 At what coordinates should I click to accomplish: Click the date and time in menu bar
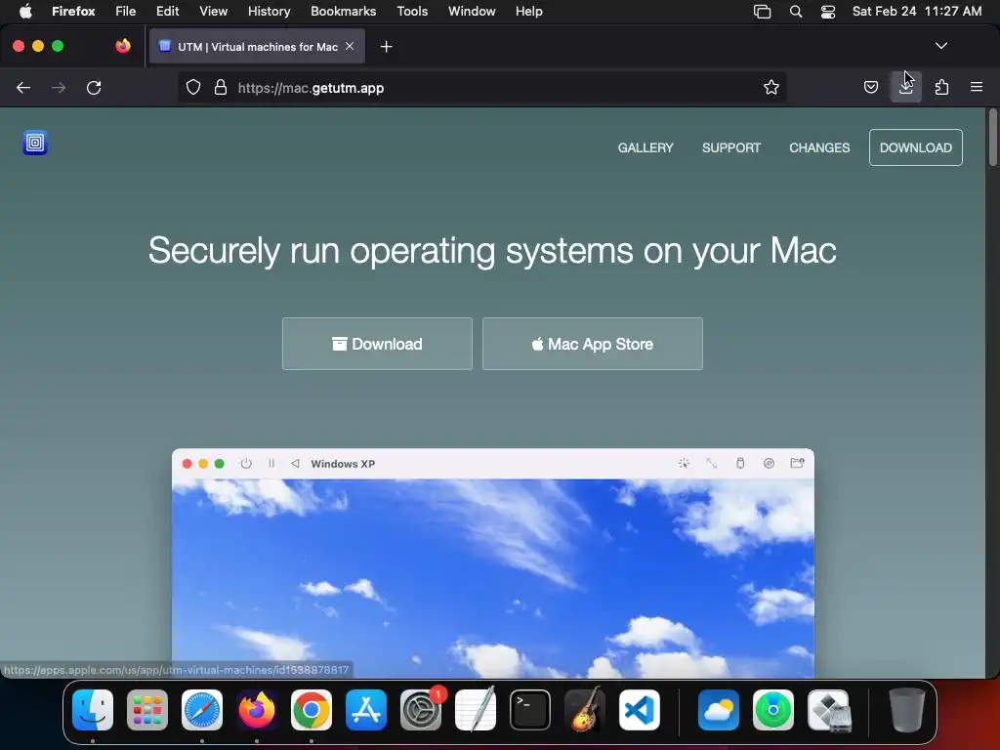[916, 11]
